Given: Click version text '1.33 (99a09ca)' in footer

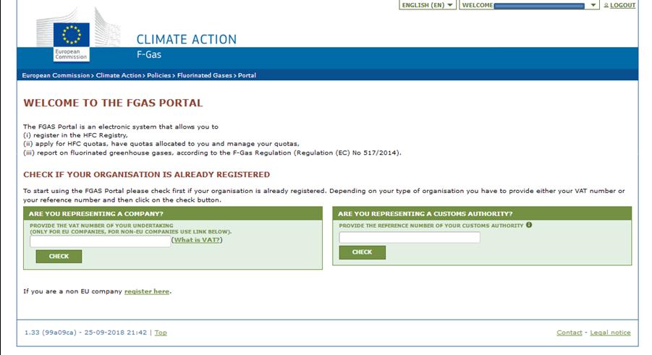Looking at the screenshot, I should pyautogui.click(x=51, y=333).
